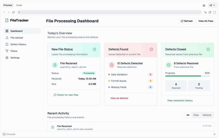This screenshot has width=219, height=138.
Task: Click the browser reload icon
Action: 13,12
